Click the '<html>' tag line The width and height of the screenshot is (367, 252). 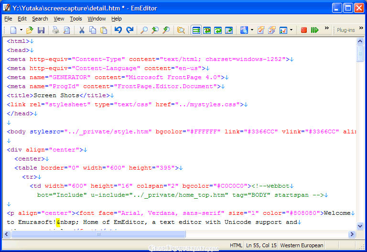(18, 41)
